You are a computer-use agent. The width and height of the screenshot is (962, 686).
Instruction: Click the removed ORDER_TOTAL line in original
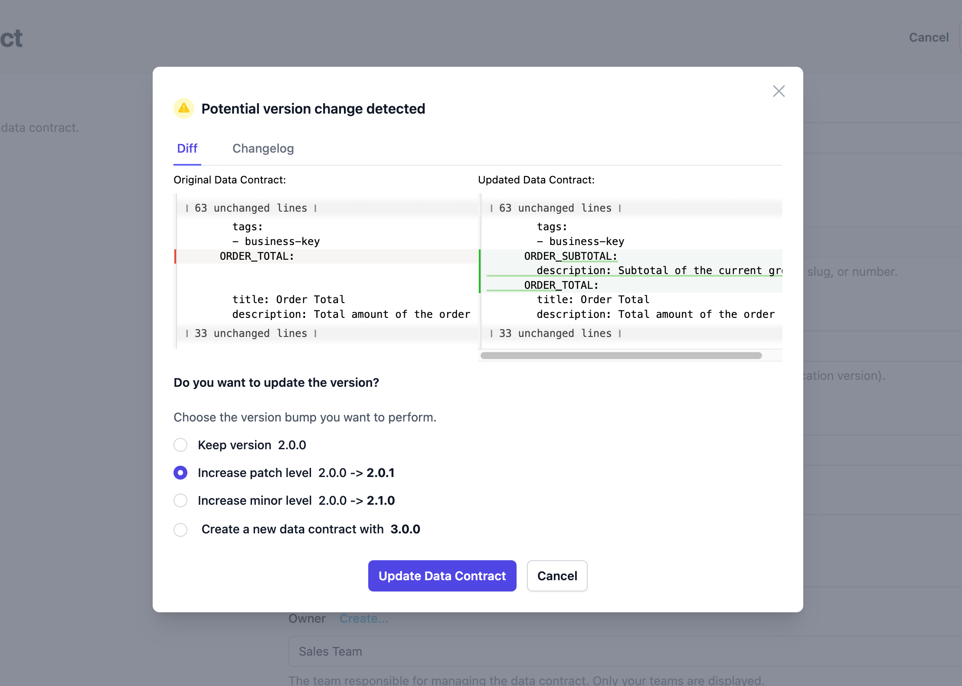[x=257, y=256]
